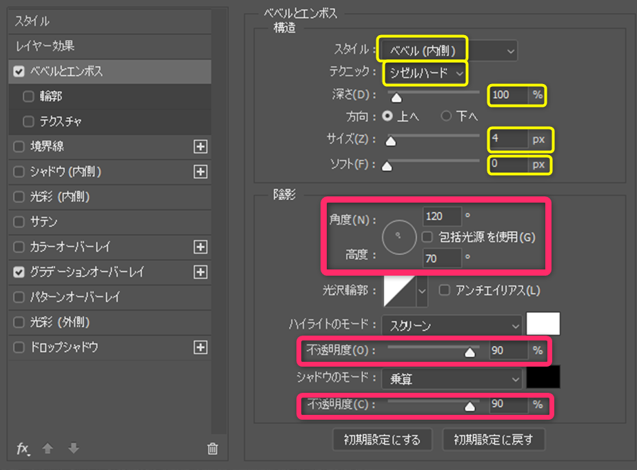Click the ソフト slider handle

click(387, 166)
